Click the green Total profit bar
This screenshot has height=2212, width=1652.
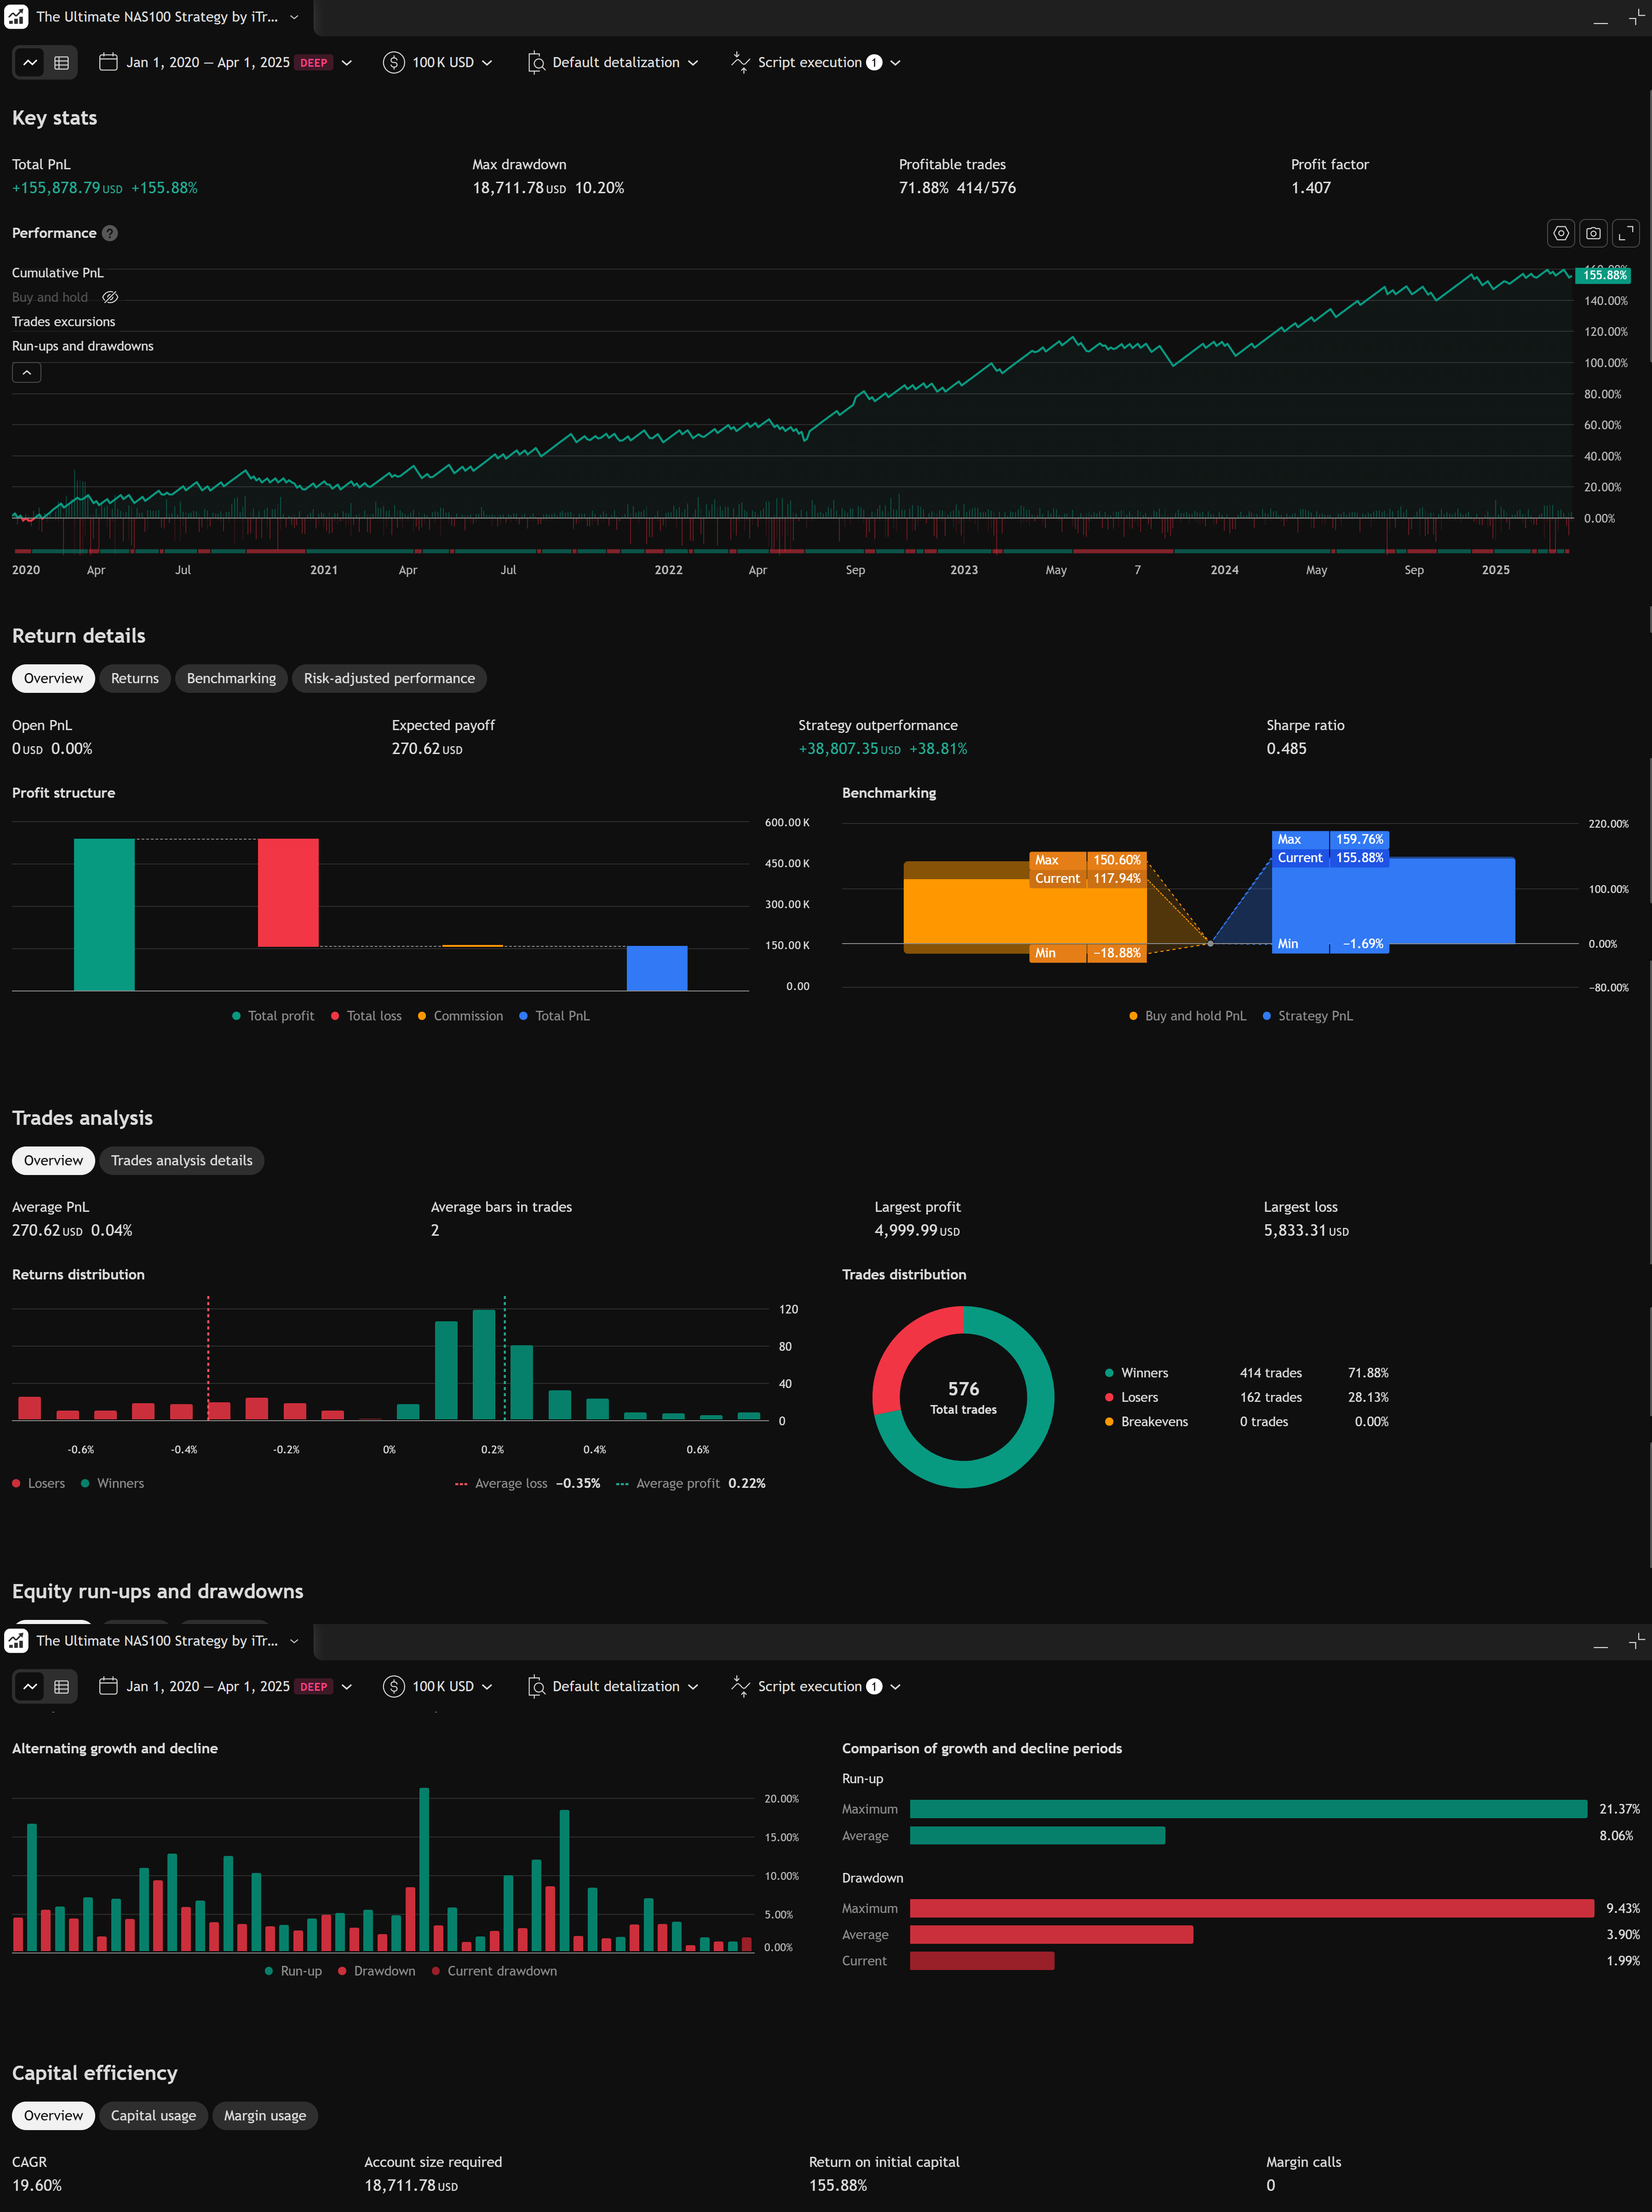104,914
